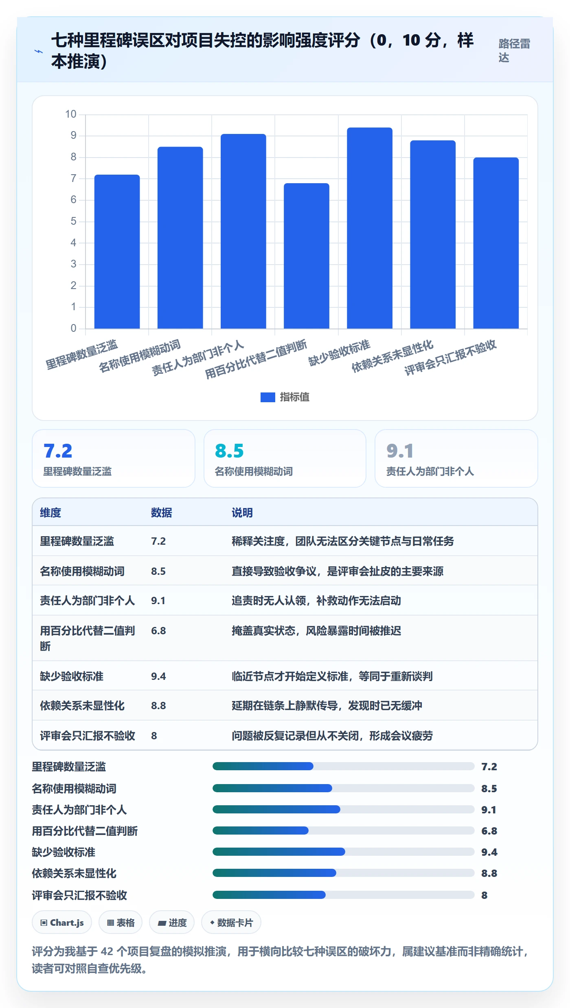This screenshot has height=1008, width=570.
Task: Click the 路径雷达 label in header
Action: pos(515,50)
